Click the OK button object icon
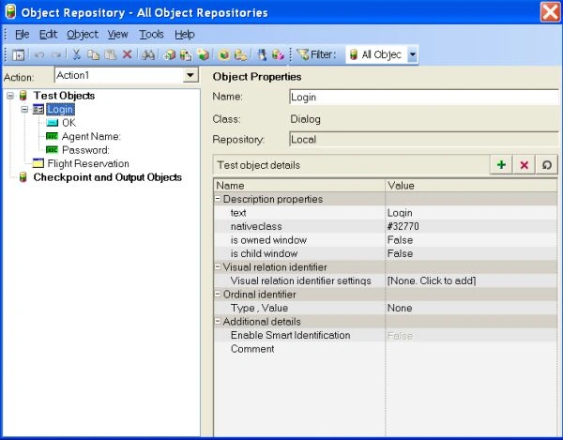The height and width of the screenshot is (440, 563). click(52, 123)
